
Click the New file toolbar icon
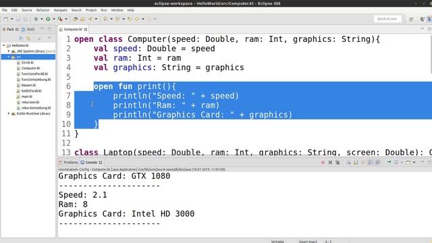click(6, 19)
